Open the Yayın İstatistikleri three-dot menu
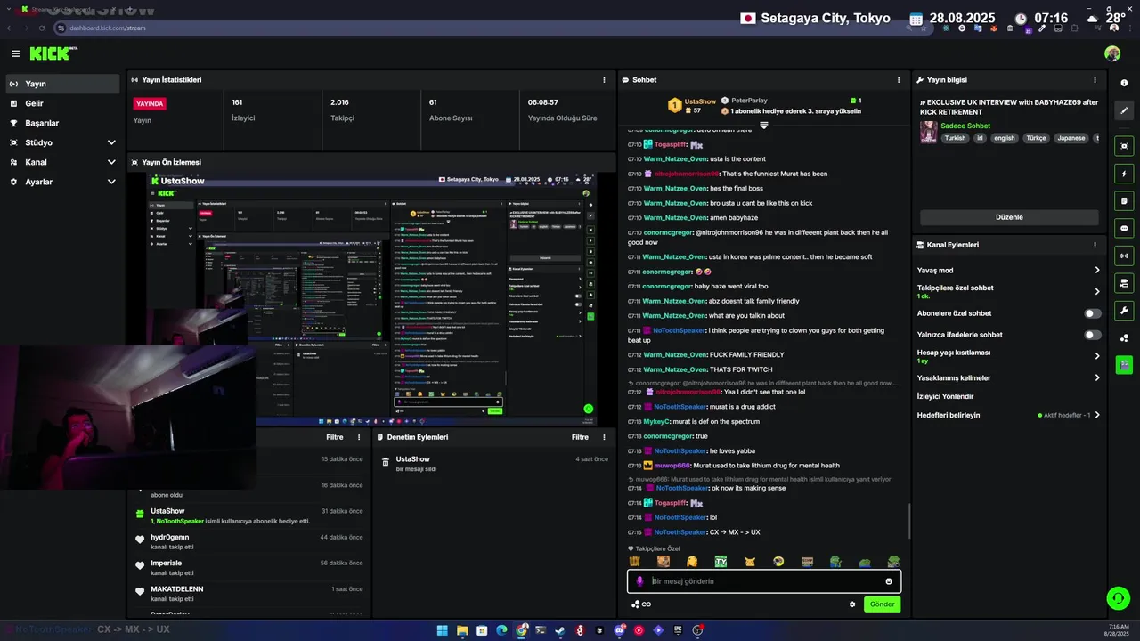This screenshot has height=641, width=1140. tap(605, 80)
